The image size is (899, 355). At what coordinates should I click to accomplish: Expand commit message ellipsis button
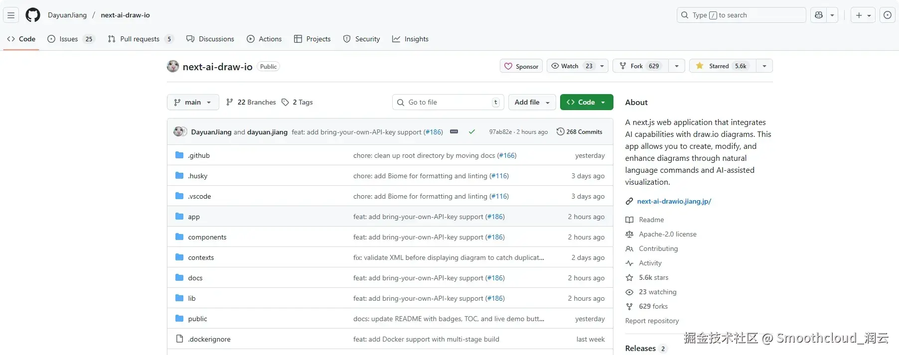coord(454,132)
